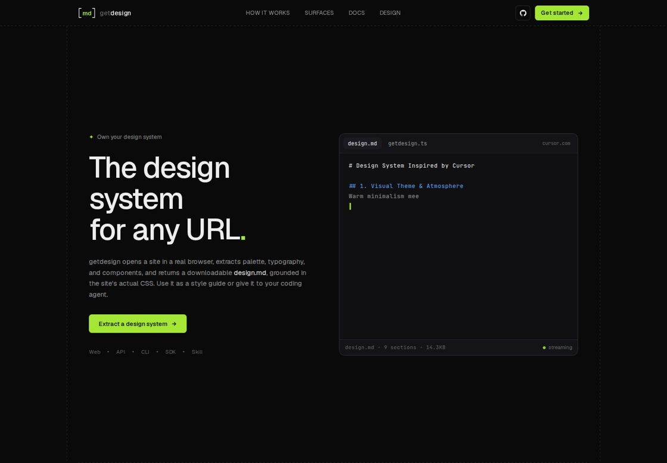The image size is (667, 463).
Task: Click the 'Warm minimalism mee' line
Action: 384,196
